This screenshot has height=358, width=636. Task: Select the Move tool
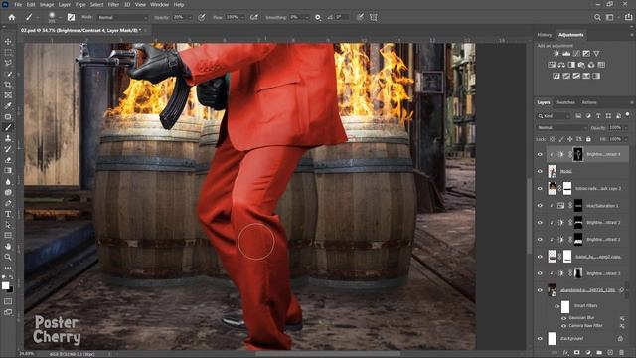point(8,42)
